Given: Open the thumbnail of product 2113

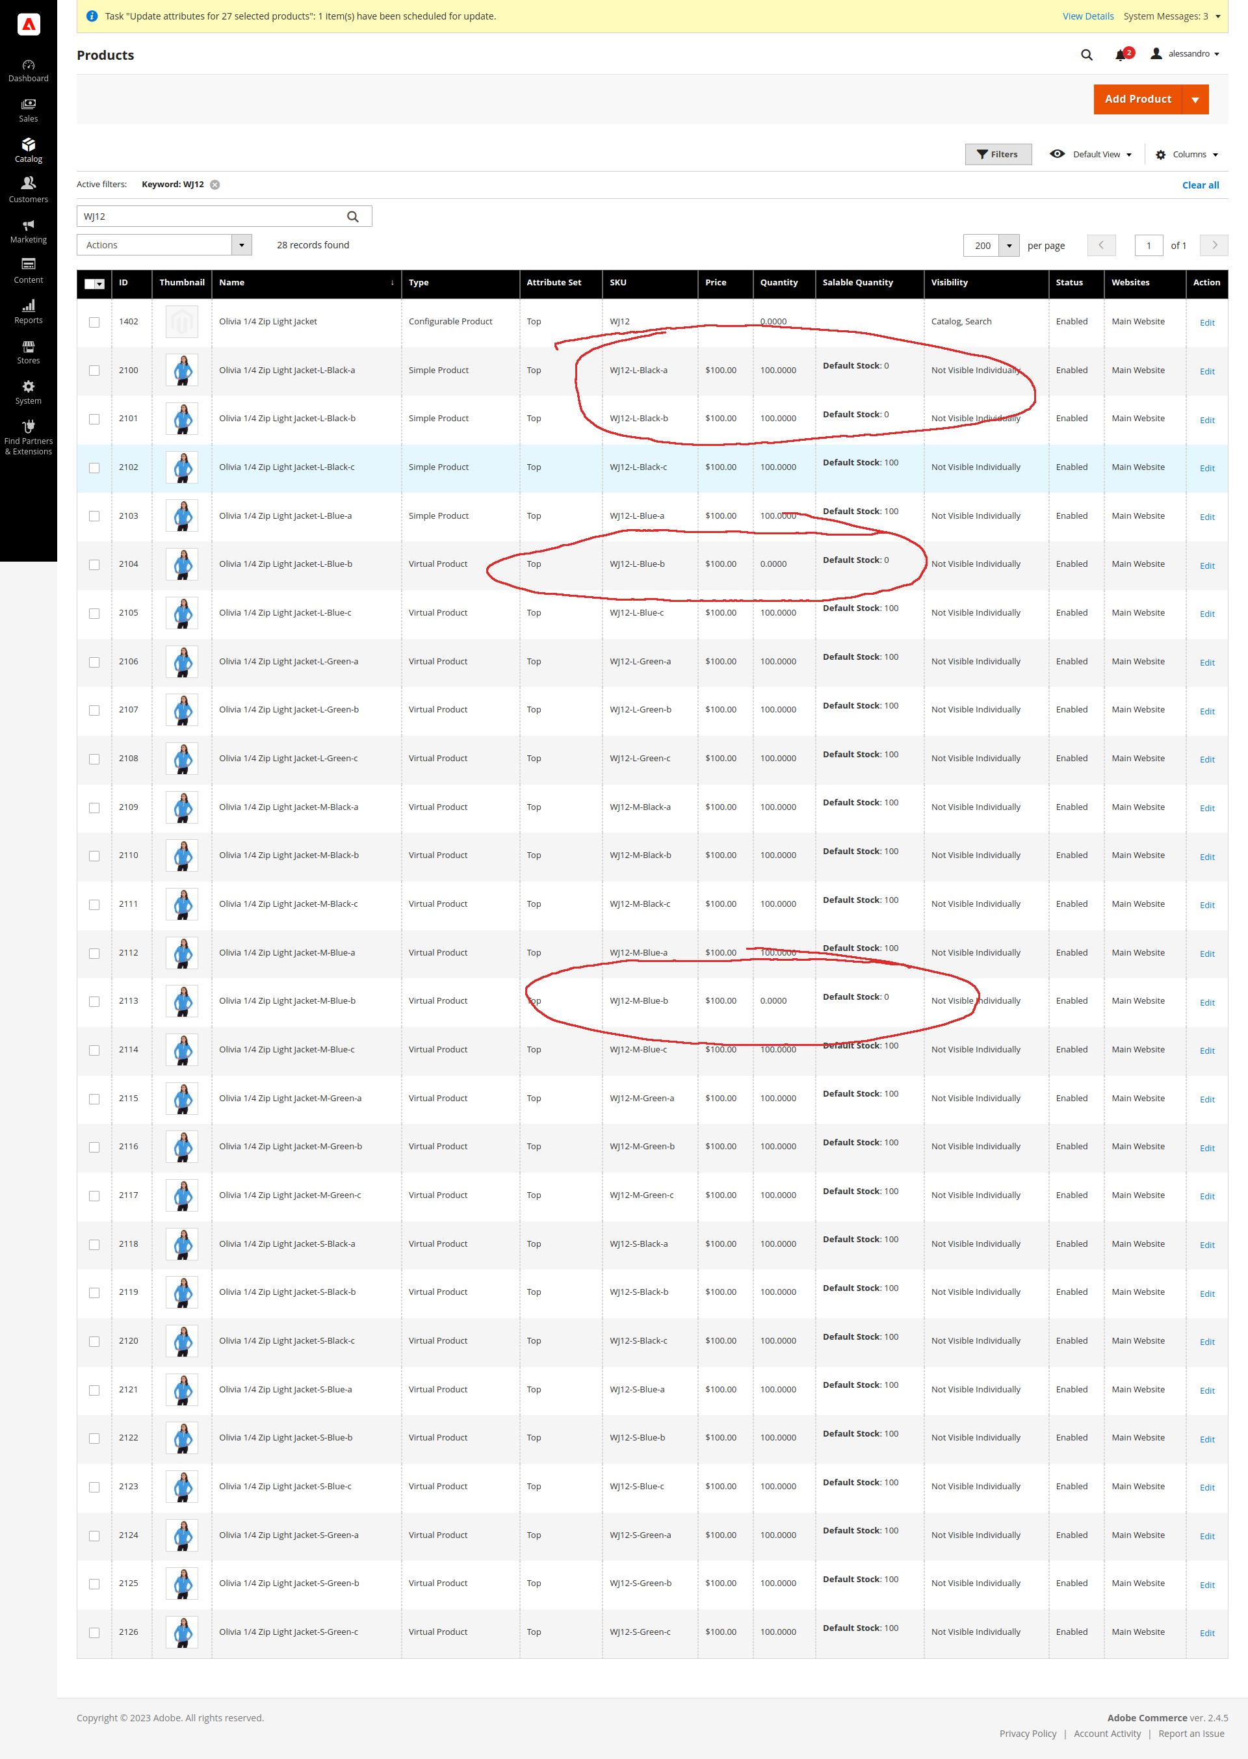Looking at the screenshot, I should [x=181, y=1000].
